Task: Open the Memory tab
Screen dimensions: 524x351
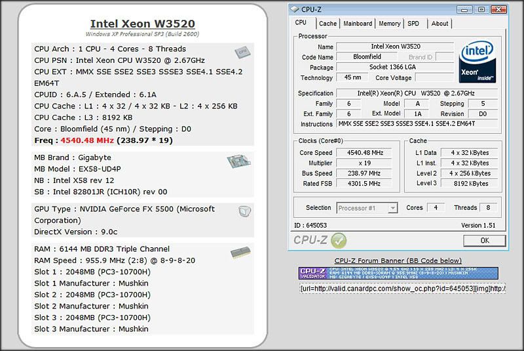Action: coord(389,24)
